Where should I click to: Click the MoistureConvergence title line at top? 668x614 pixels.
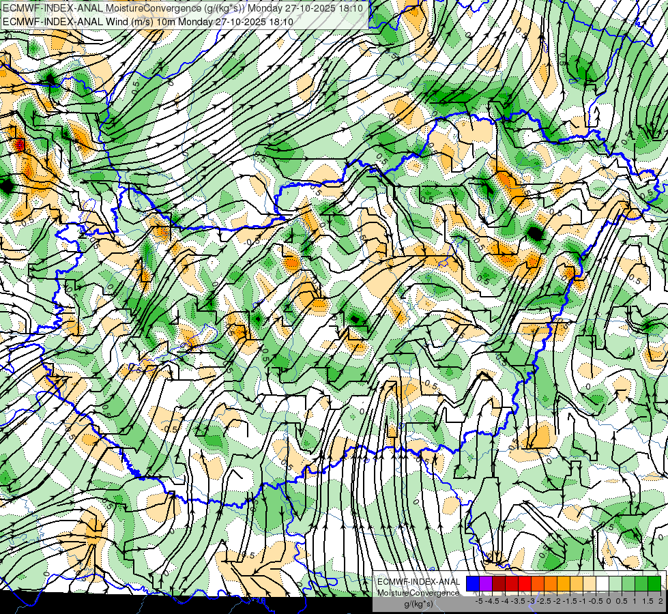(183, 8)
